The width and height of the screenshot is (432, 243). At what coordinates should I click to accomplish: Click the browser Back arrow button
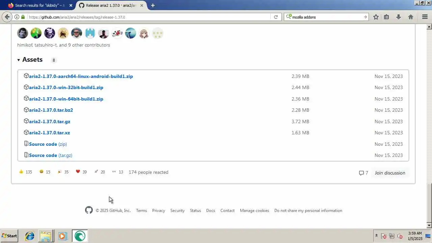(x=7, y=17)
